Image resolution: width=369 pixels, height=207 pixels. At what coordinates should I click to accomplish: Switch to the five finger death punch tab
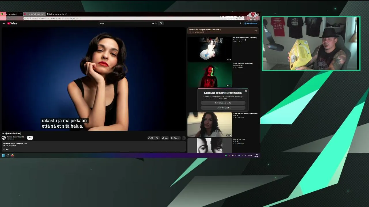coord(57,14)
